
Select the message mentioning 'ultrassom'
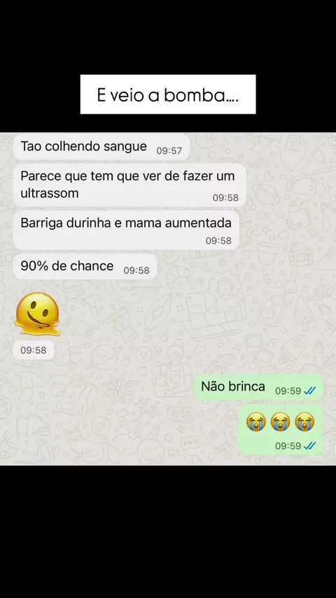129,185
